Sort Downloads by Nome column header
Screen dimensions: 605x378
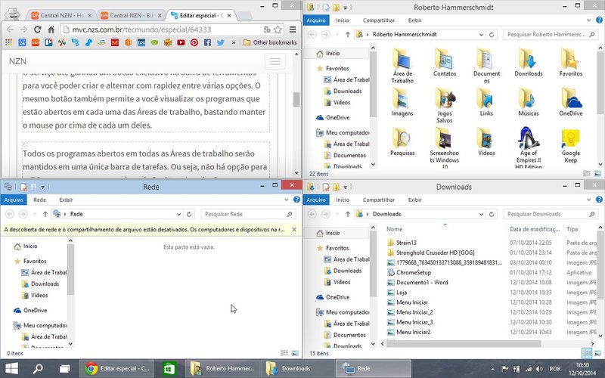tap(394, 229)
